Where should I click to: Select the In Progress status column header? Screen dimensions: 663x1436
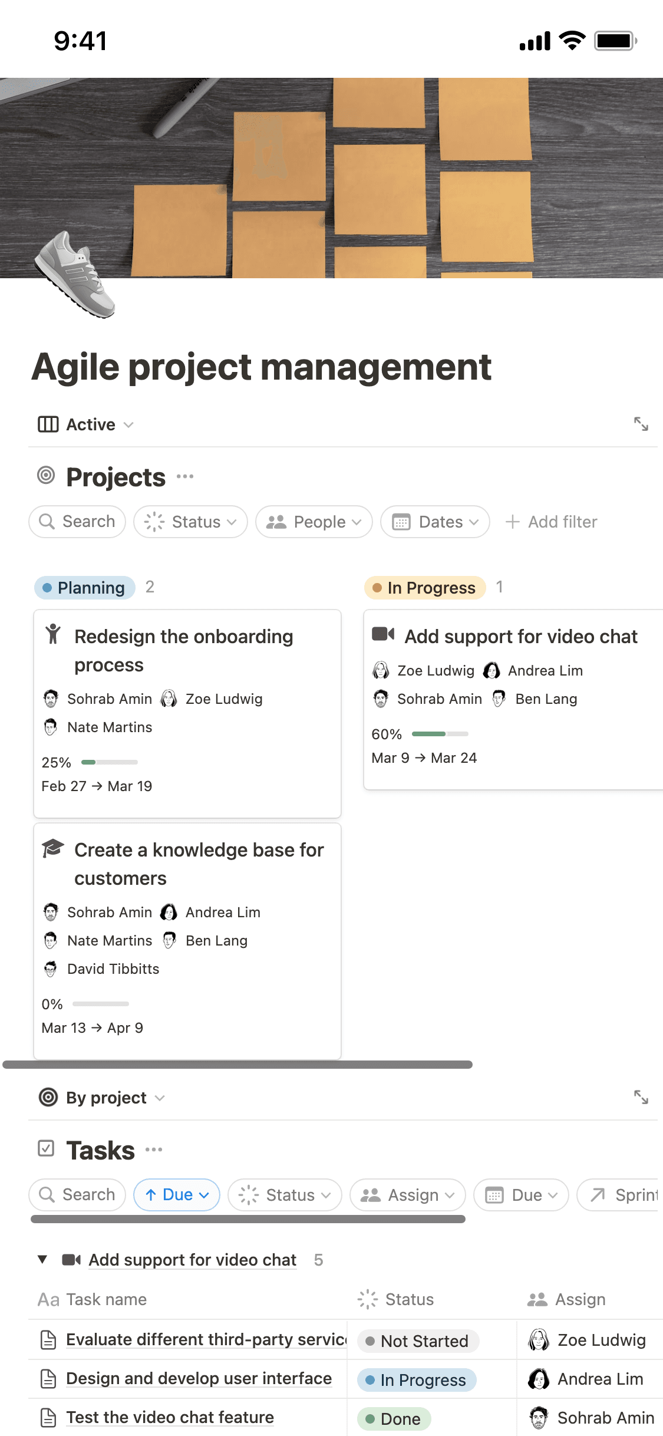pyautogui.click(x=424, y=588)
